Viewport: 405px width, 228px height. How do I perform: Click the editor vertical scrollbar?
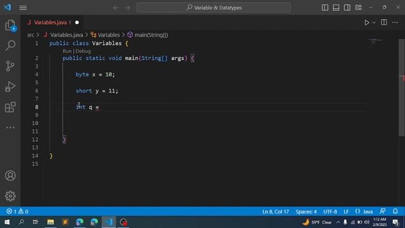402,87
